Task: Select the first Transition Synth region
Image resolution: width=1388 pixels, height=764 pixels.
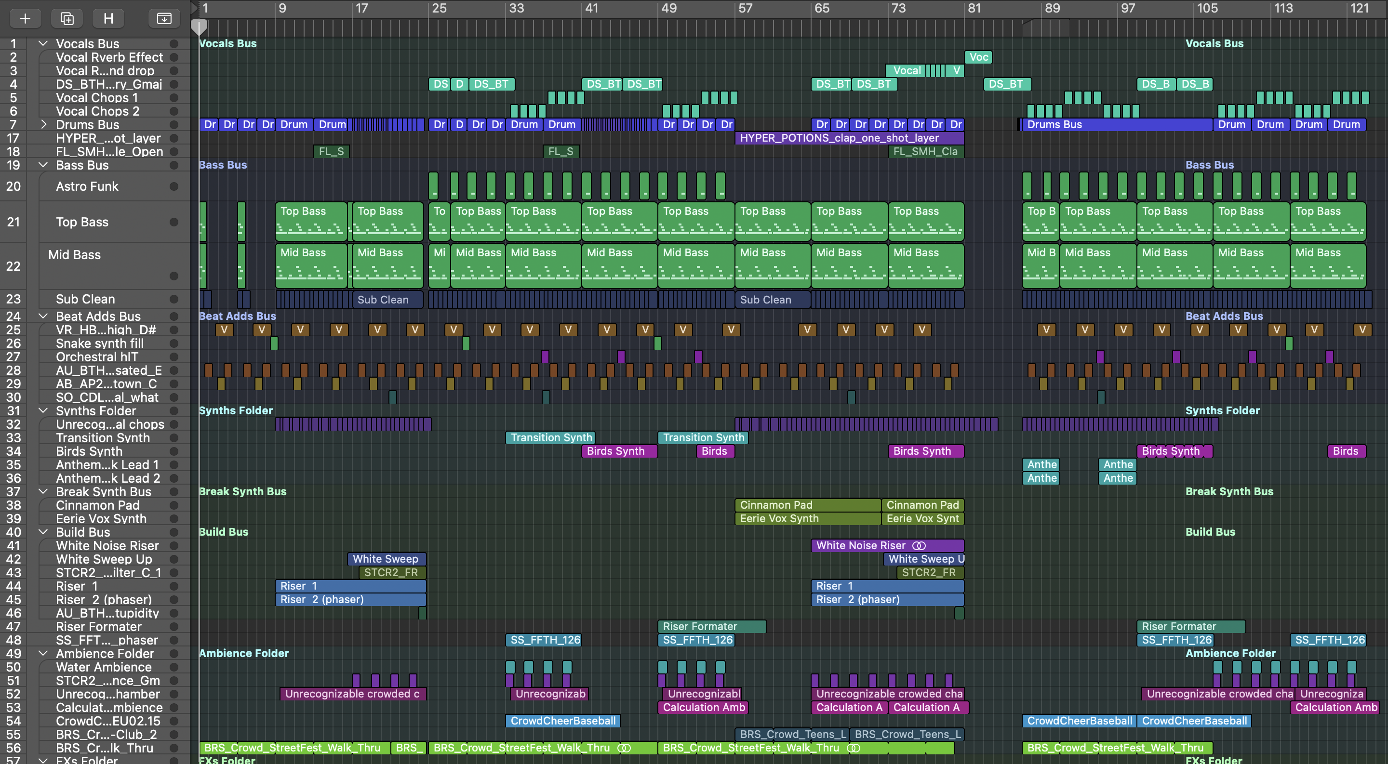Action: pos(550,438)
